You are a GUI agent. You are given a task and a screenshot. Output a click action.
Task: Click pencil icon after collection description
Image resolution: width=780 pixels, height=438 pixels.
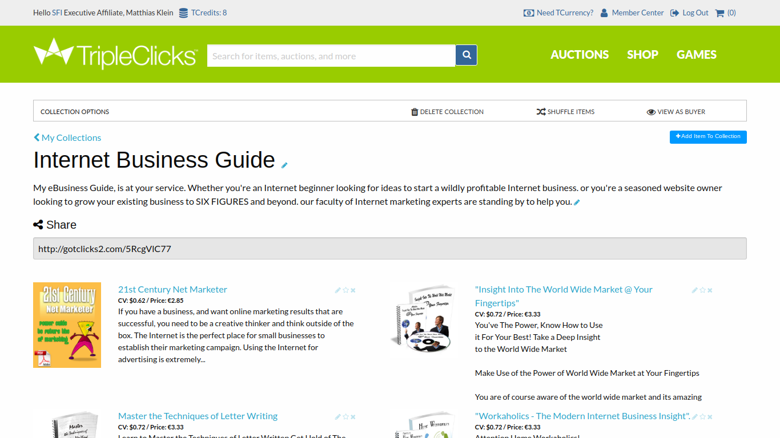coord(577,202)
